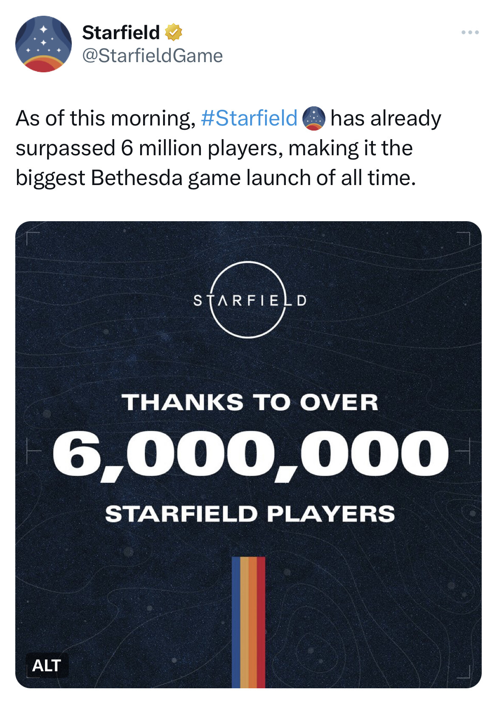Open the Starfield profile avatar
This screenshot has height=707, width=497.
click(43, 44)
